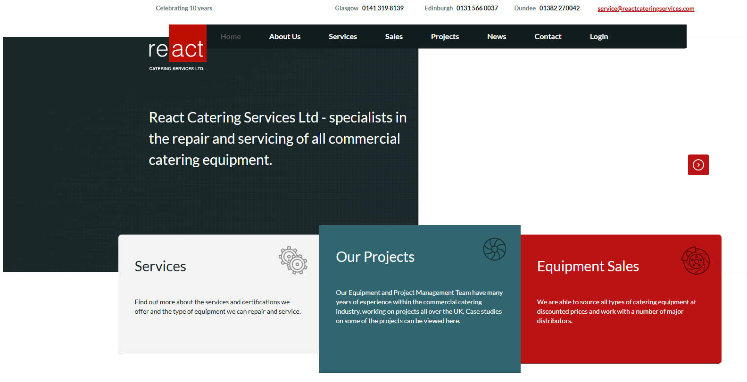The height and width of the screenshot is (382, 747).
Task: Navigate to the News section
Action: click(496, 37)
